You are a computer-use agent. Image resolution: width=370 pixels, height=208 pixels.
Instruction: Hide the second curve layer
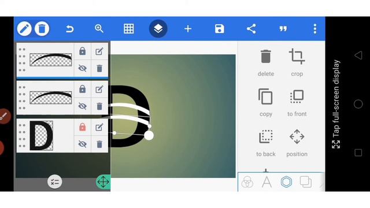(82, 106)
